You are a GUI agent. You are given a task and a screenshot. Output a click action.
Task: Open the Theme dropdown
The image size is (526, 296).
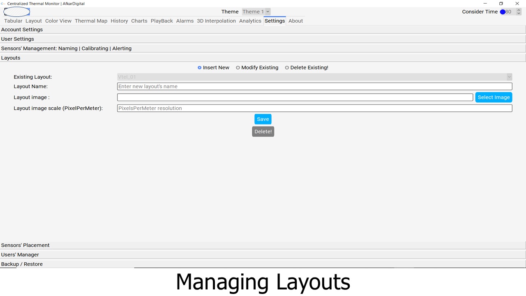[256, 12]
